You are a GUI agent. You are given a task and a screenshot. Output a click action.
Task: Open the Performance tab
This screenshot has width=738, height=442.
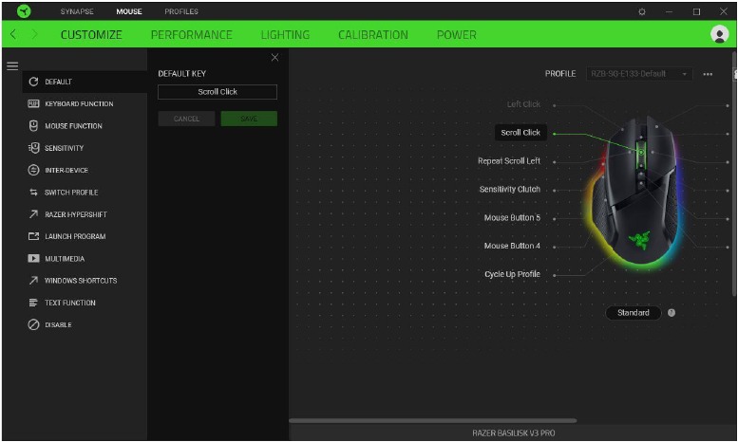click(x=191, y=35)
